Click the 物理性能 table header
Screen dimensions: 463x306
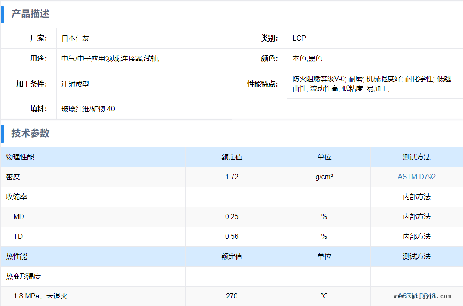(20, 157)
